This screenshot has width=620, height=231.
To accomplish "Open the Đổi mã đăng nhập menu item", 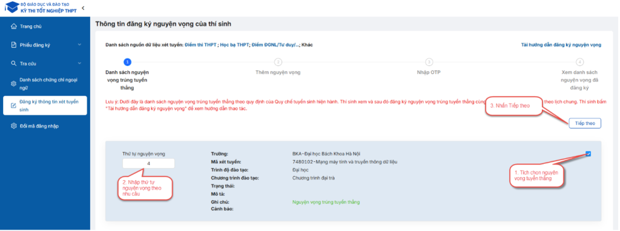I will 45,126.
